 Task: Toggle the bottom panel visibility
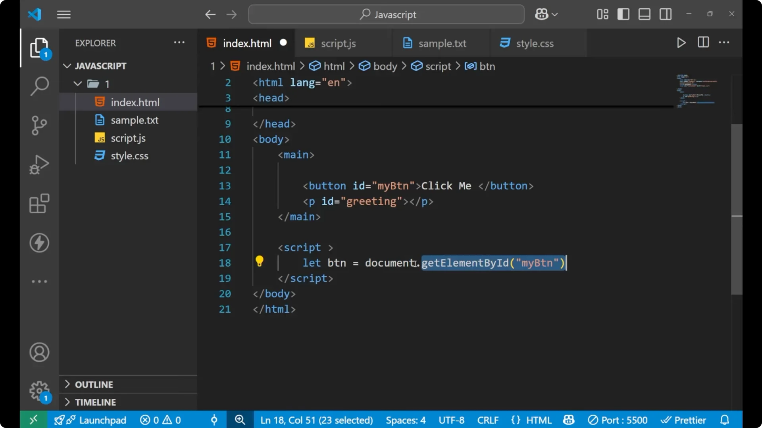(644, 14)
